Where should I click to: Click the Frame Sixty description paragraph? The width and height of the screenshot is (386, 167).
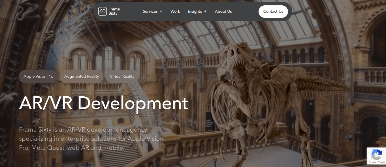click(91, 139)
